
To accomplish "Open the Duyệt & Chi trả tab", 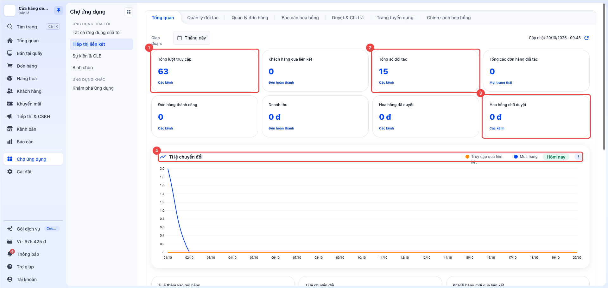I will [x=348, y=18].
